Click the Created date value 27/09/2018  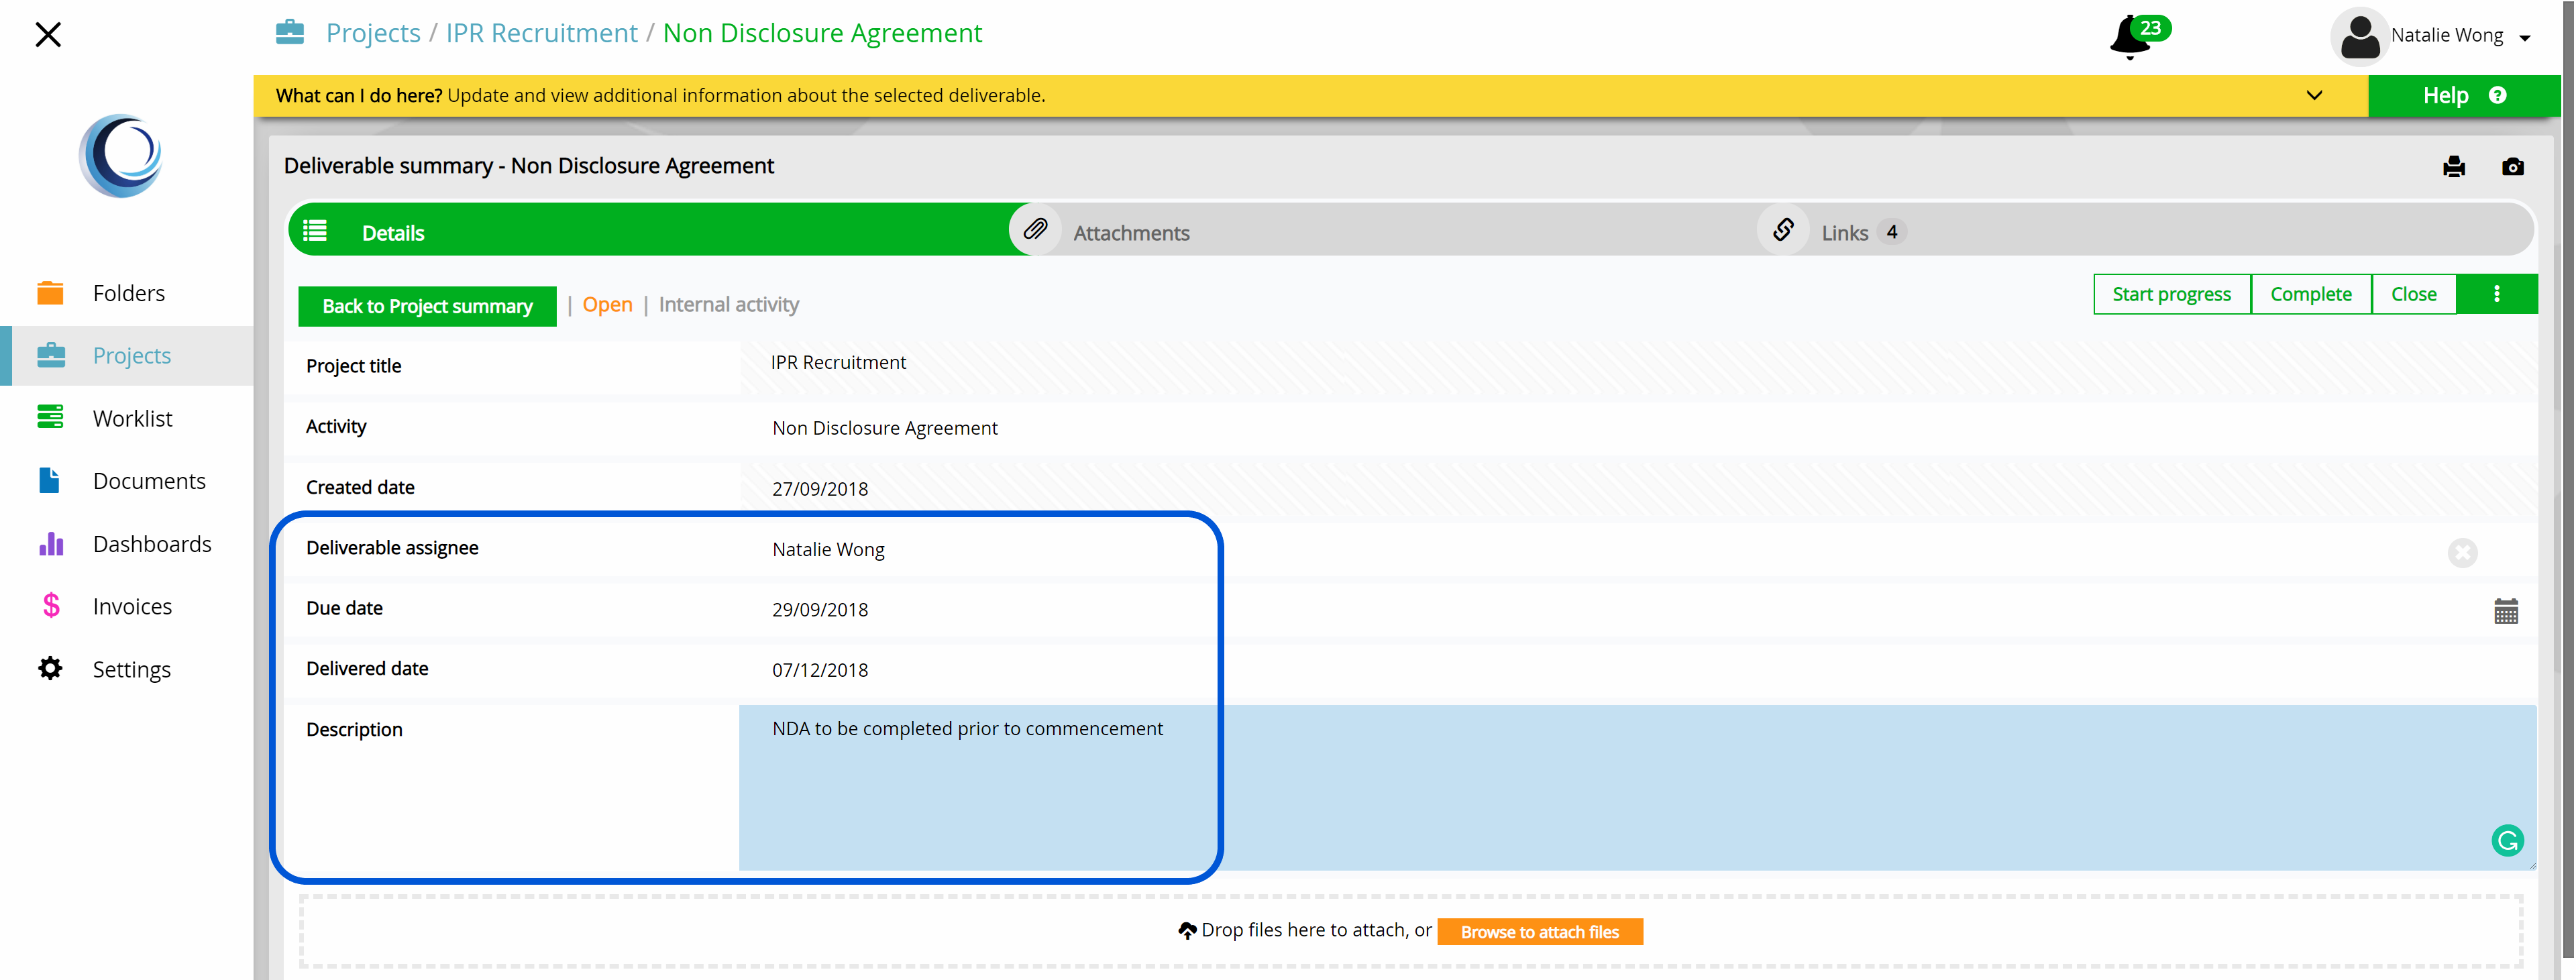[x=820, y=489]
